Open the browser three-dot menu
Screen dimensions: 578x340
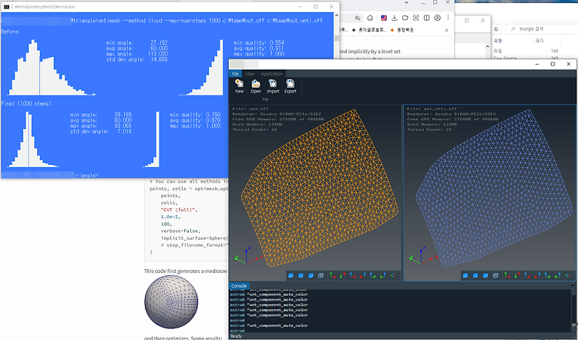coord(448,18)
